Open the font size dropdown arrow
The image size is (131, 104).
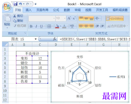[65, 18]
